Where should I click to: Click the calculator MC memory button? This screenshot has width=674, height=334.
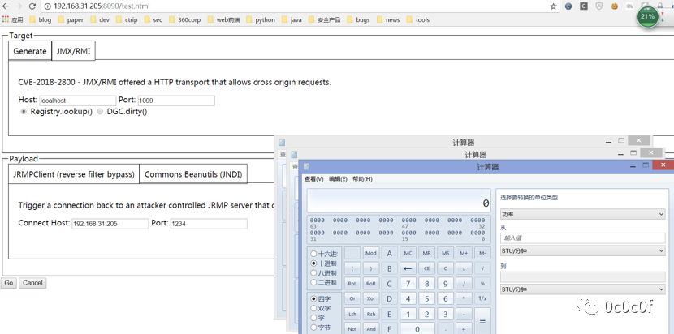(408, 253)
